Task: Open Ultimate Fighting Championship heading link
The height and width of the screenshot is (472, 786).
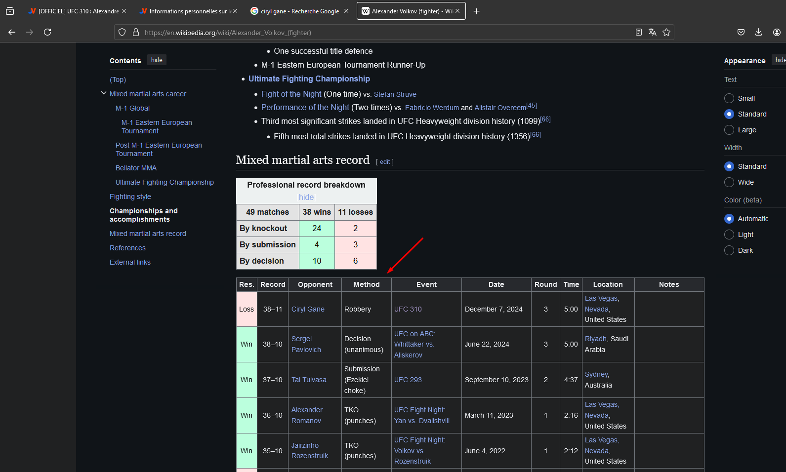Action: click(309, 79)
